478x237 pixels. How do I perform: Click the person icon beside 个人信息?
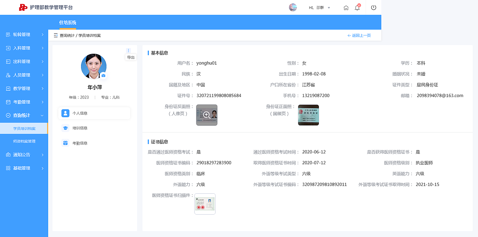66,113
